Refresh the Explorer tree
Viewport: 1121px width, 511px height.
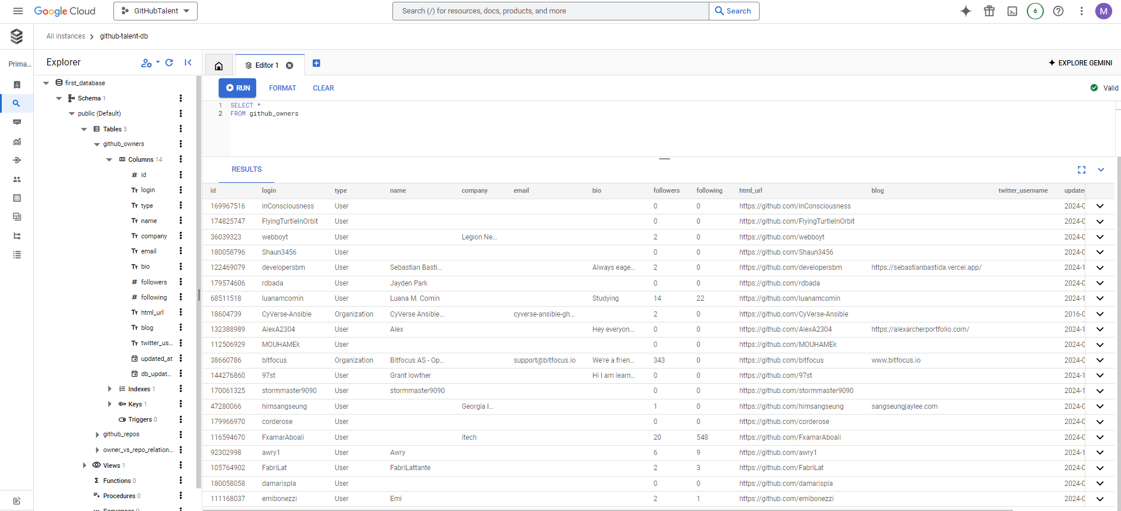[x=169, y=62]
